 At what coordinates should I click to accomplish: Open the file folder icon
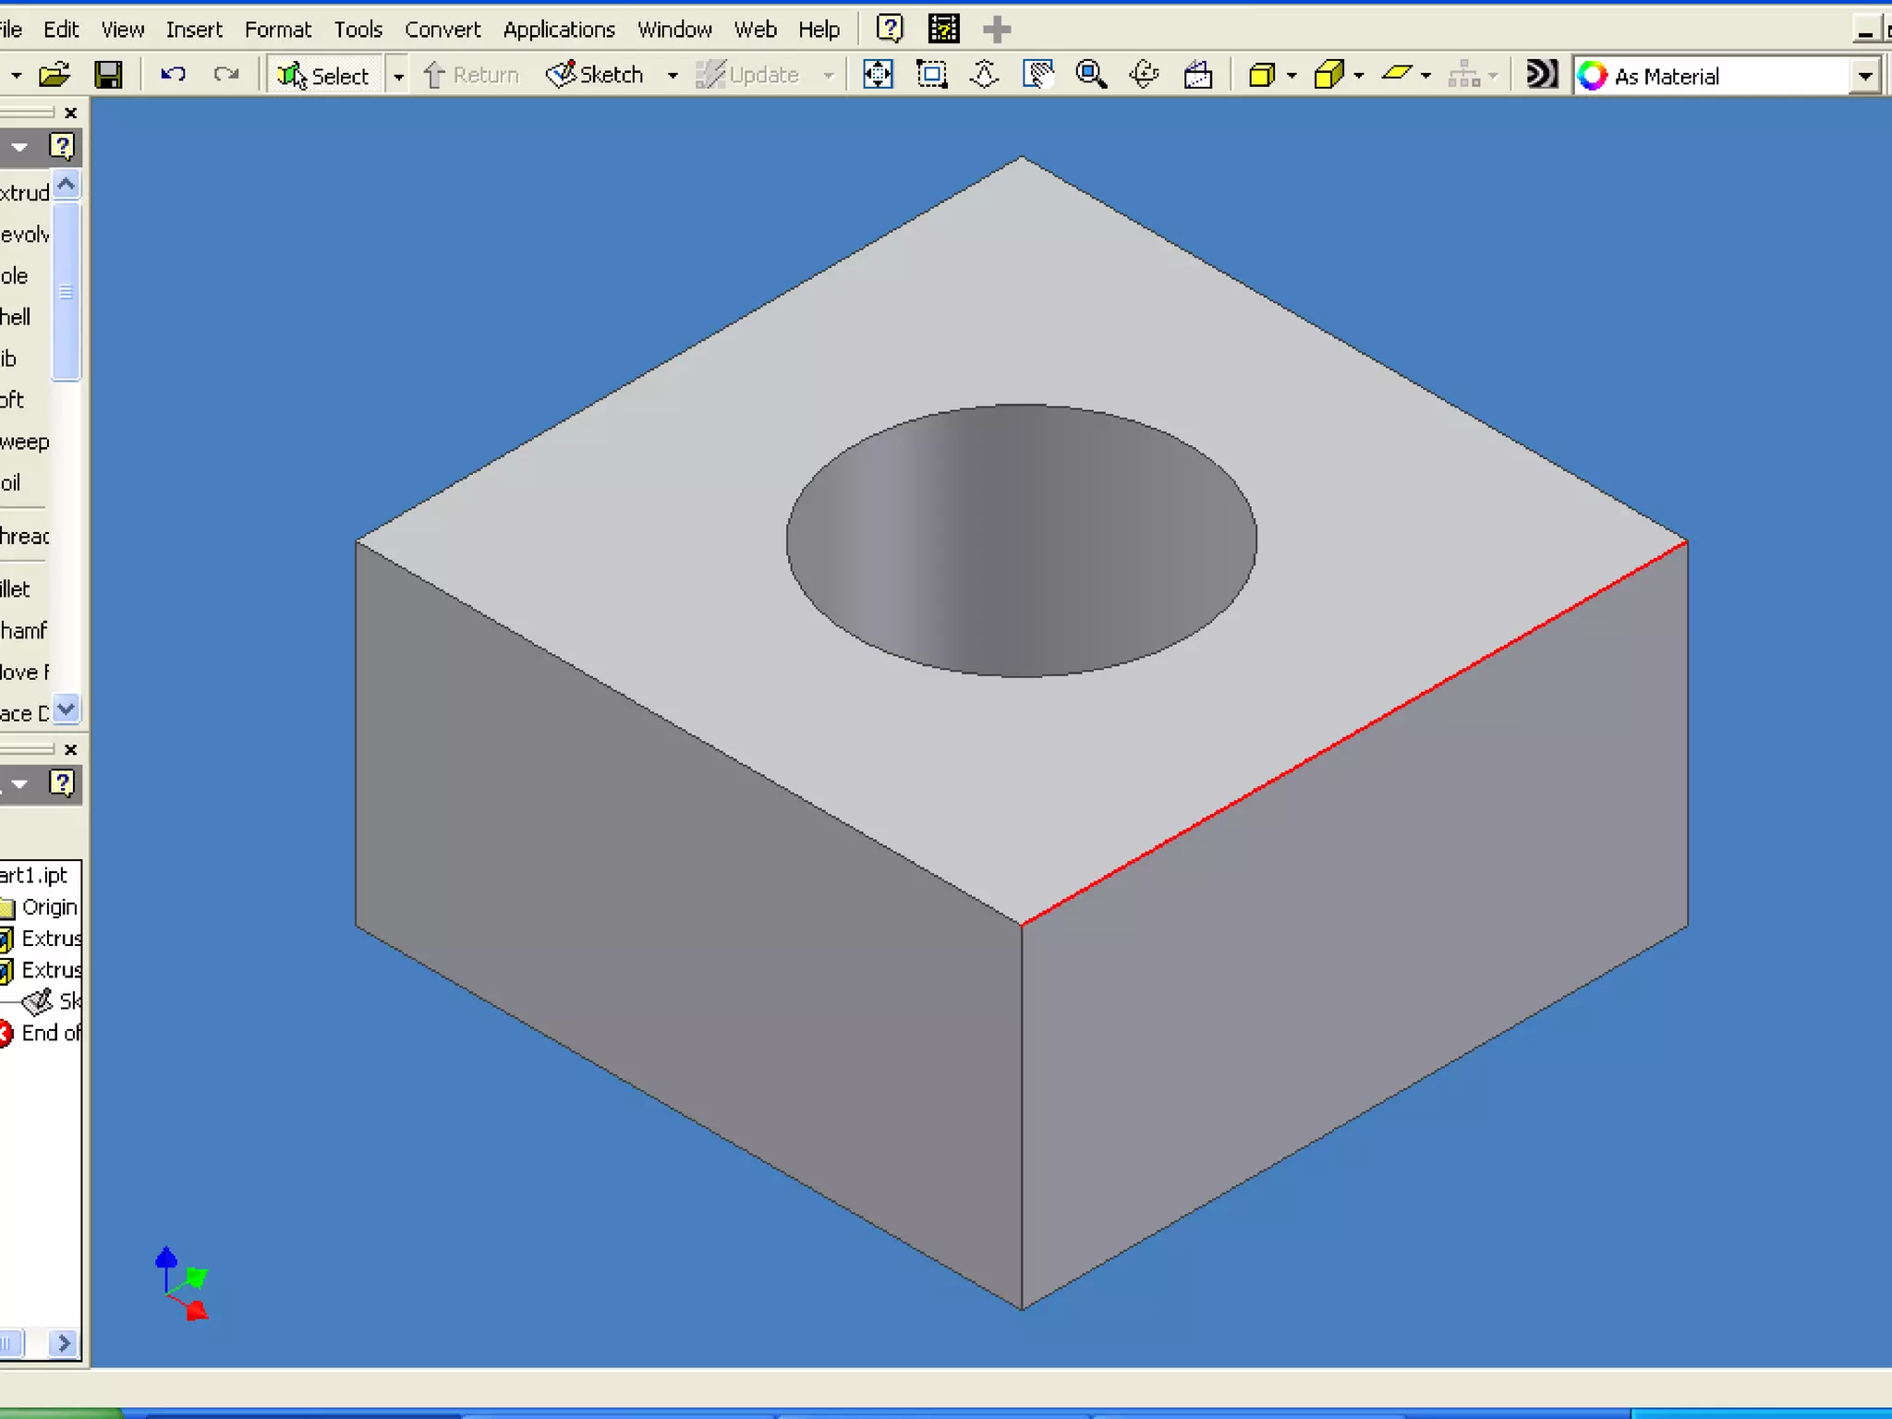coord(55,75)
